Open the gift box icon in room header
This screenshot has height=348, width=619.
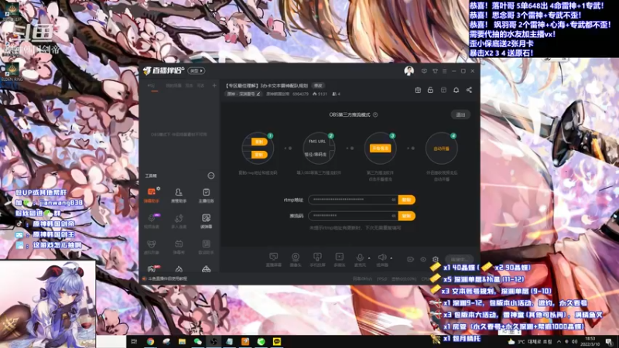coord(418,90)
